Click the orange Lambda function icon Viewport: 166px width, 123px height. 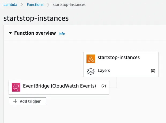pos(91,59)
